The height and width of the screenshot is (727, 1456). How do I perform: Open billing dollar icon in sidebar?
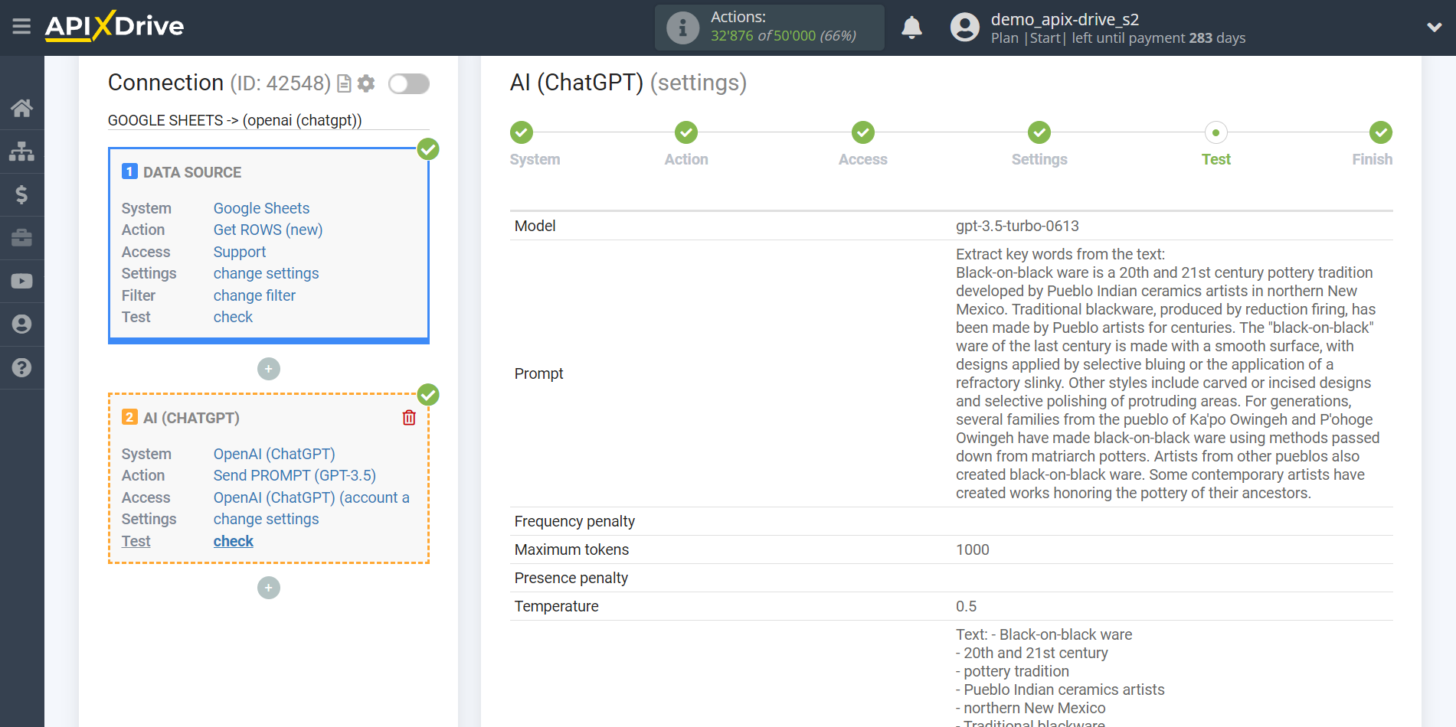pyautogui.click(x=21, y=194)
